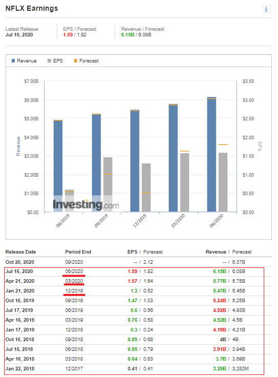This screenshot has width=278, height=377.
Task: Click the 06/2020 EPS forecast marker
Action: (x=223, y=144)
